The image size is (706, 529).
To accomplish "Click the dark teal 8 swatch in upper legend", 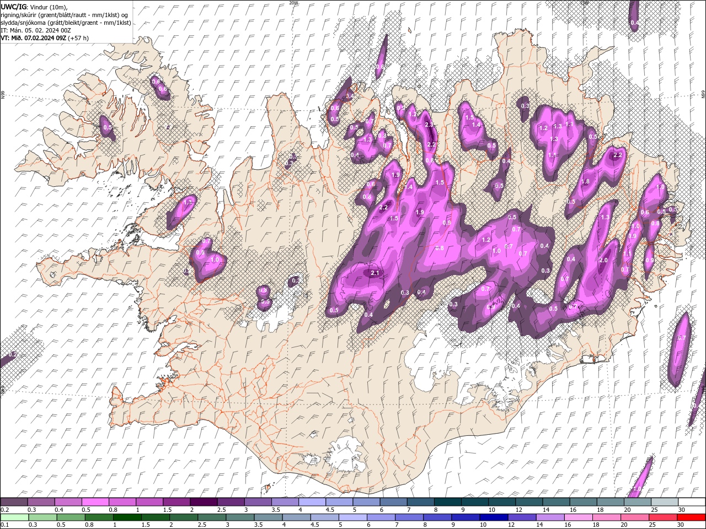I will coord(447,502).
